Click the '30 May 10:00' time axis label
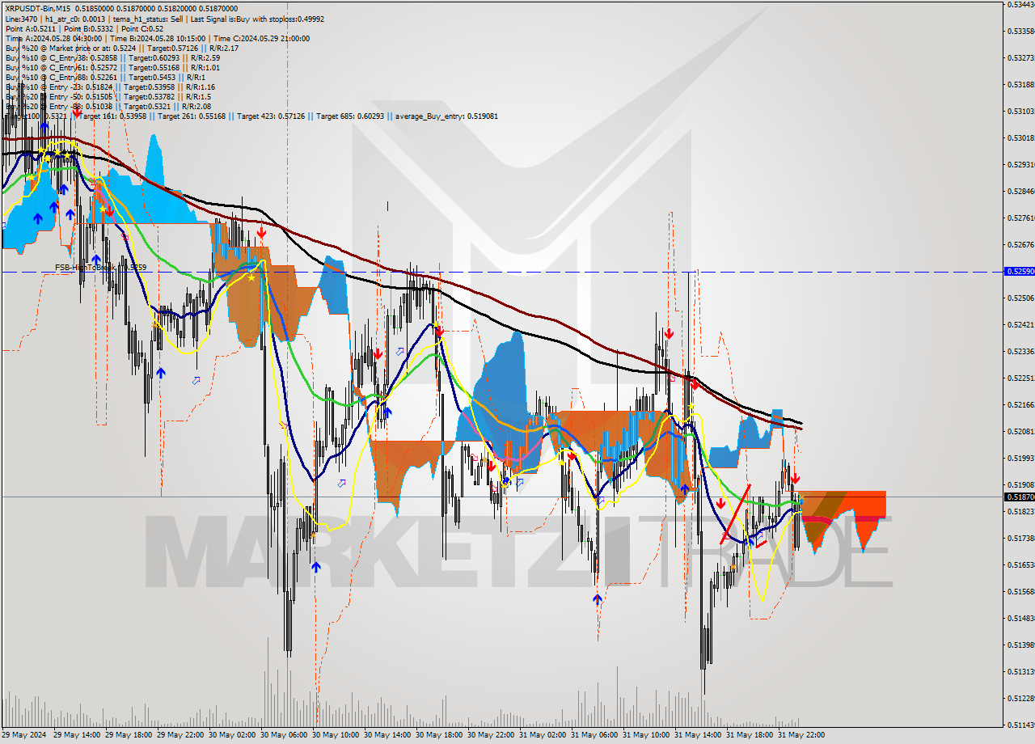 (x=335, y=735)
